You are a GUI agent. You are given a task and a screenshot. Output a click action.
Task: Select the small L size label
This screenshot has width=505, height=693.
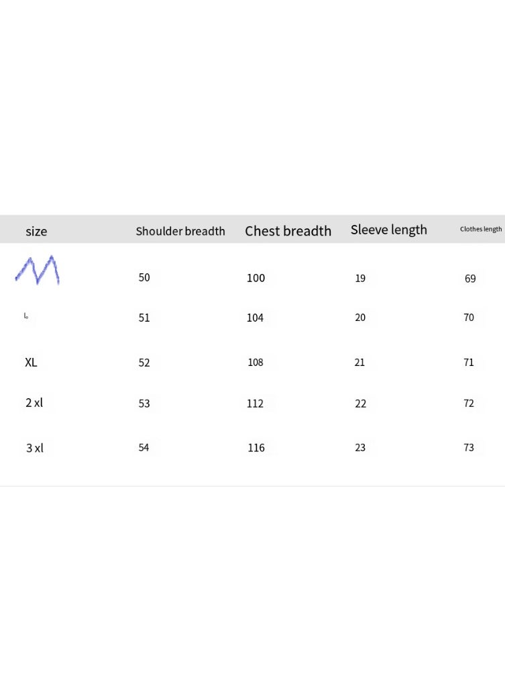click(x=26, y=316)
